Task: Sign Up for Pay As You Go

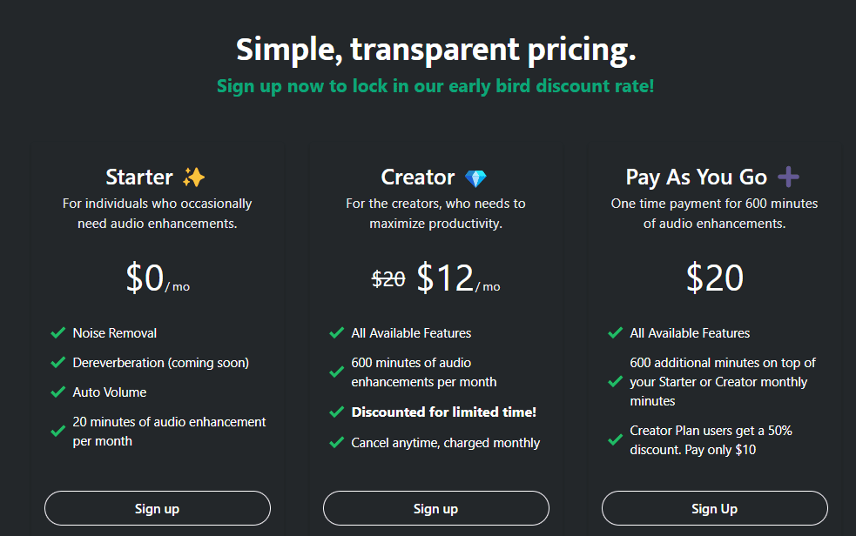Action: click(715, 508)
